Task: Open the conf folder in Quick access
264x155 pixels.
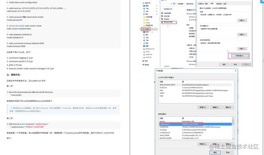Action: (x=146, y=20)
